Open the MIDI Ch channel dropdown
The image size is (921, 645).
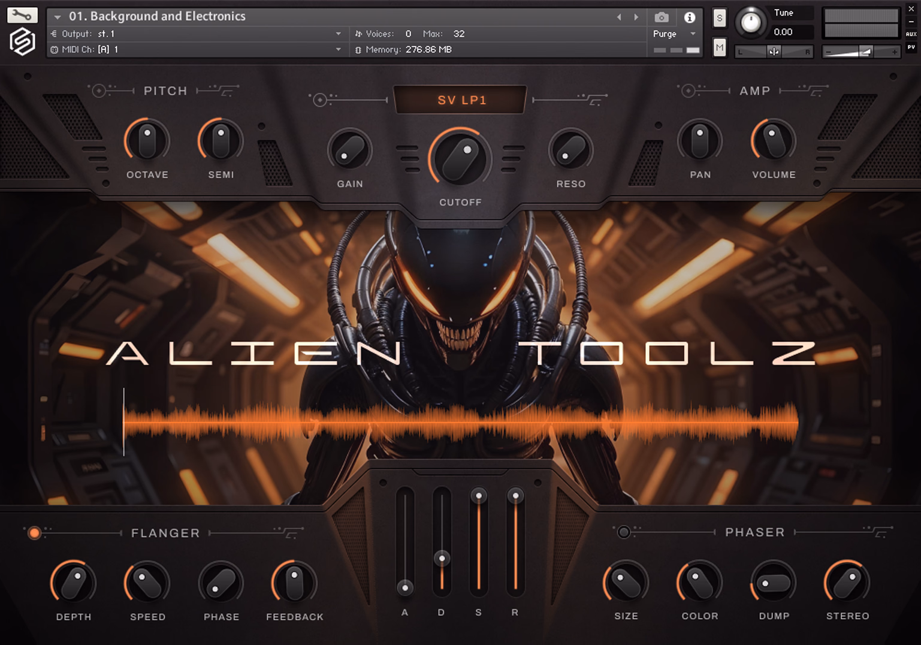click(x=197, y=49)
